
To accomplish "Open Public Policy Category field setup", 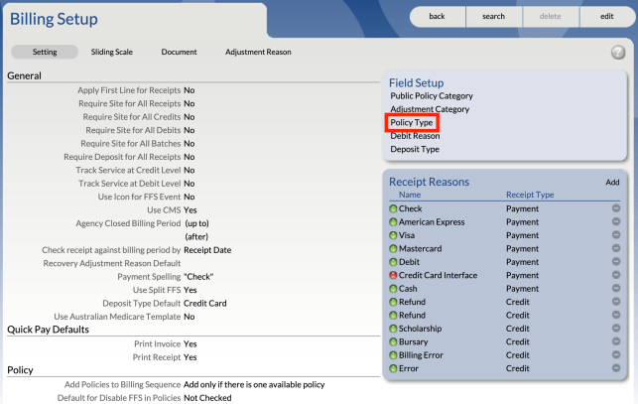I will (x=432, y=96).
